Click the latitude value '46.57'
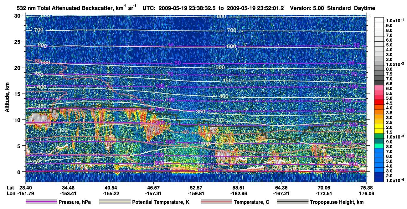This screenshot has width=407, height=209. point(153,187)
